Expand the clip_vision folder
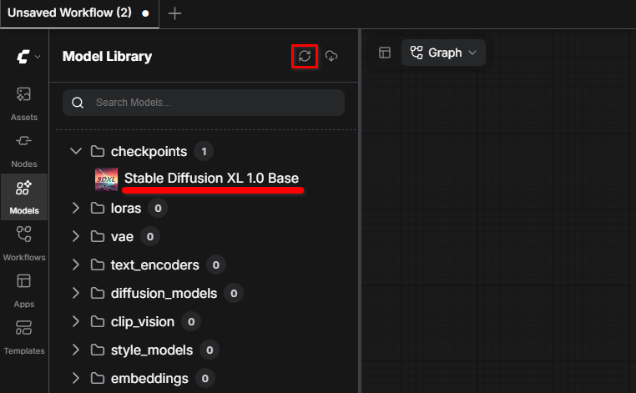This screenshot has width=636, height=393. click(x=76, y=321)
